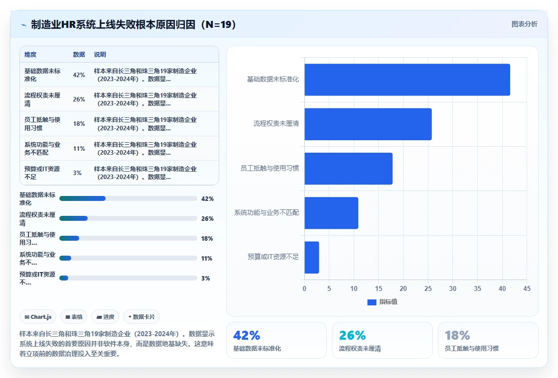The height and width of the screenshot is (378, 558).
Task: Click the progress bar showing 11%
Action: point(128,258)
